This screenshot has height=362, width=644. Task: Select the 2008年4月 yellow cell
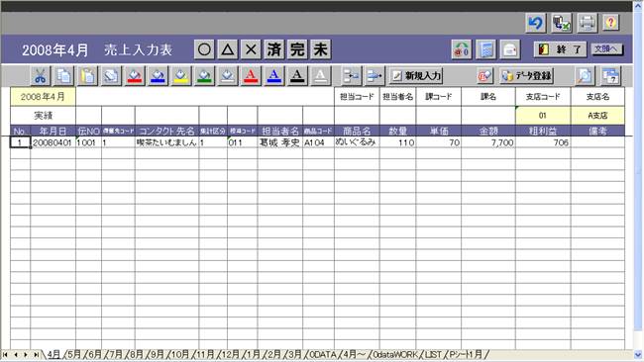point(43,97)
